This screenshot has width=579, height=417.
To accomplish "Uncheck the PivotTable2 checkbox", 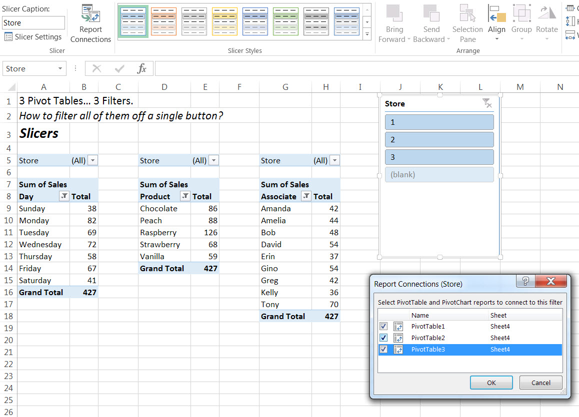I will (383, 338).
